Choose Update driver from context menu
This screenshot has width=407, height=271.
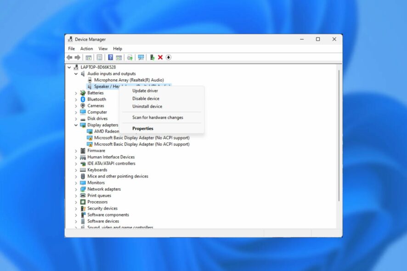pyautogui.click(x=145, y=90)
